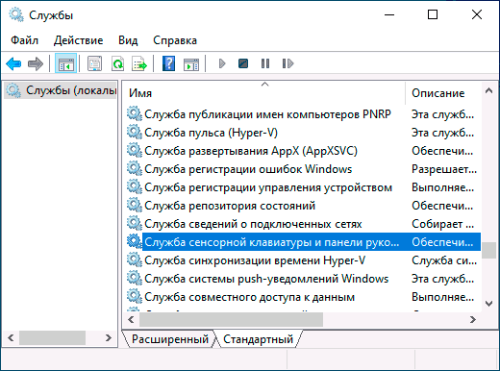Click the Start service play icon
500x371 pixels.
tap(222, 63)
